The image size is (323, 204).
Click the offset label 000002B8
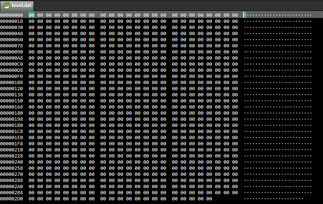click(x=11, y=193)
